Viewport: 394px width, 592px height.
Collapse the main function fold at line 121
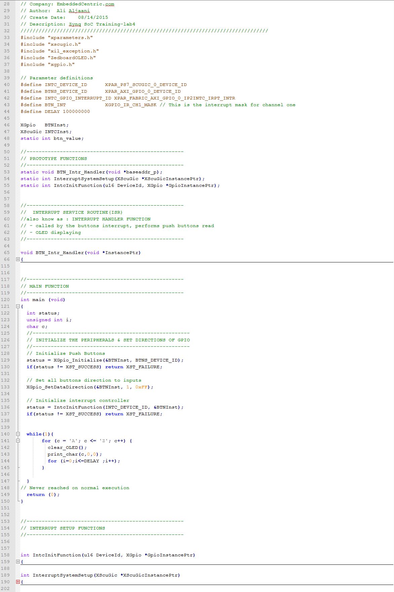[x=18, y=306]
